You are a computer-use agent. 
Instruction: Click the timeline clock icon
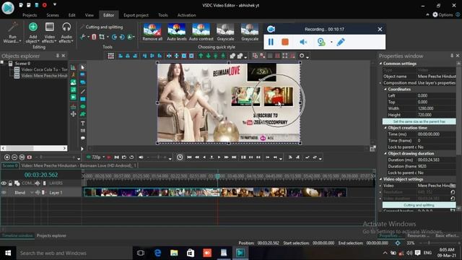pos(180,157)
